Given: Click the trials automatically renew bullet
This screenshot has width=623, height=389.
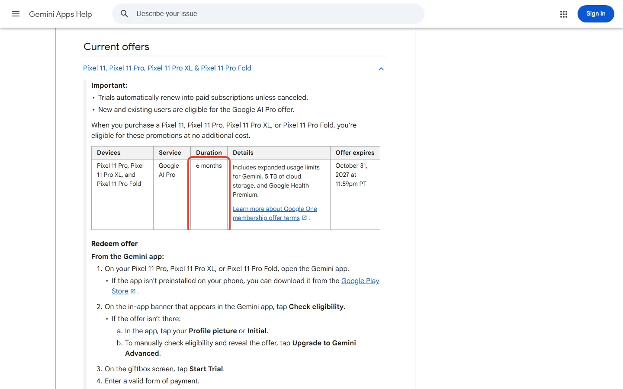Looking at the screenshot, I should click(203, 98).
